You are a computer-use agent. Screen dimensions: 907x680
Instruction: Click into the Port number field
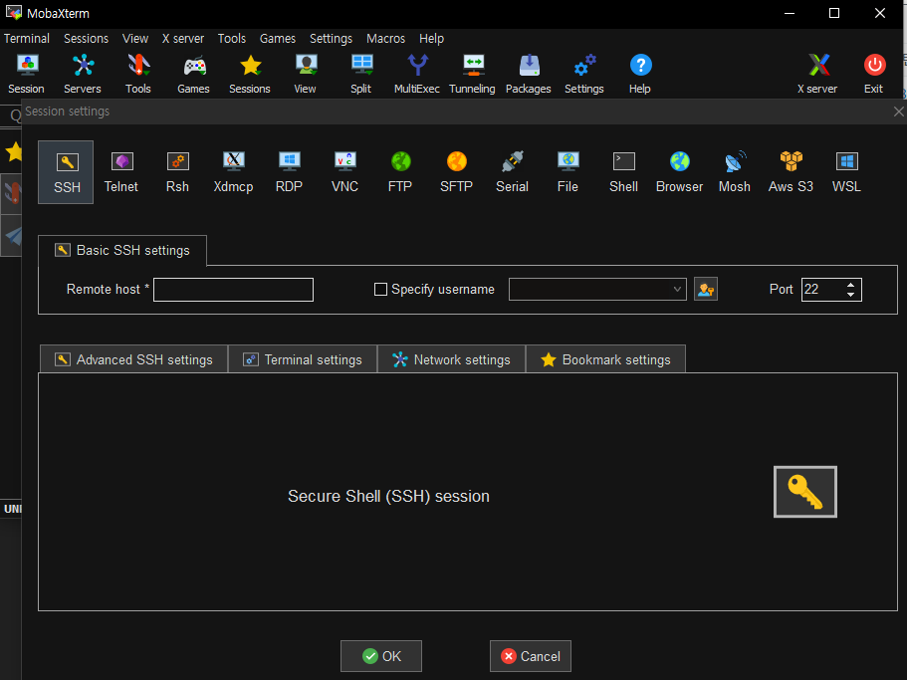click(822, 290)
